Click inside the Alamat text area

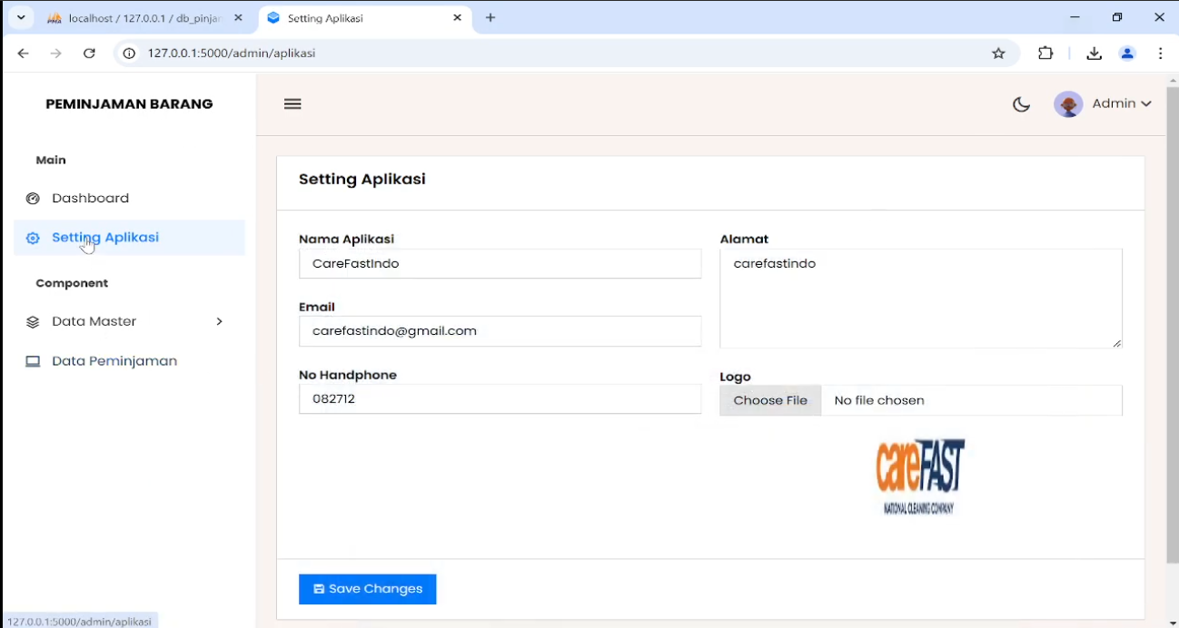920,299
